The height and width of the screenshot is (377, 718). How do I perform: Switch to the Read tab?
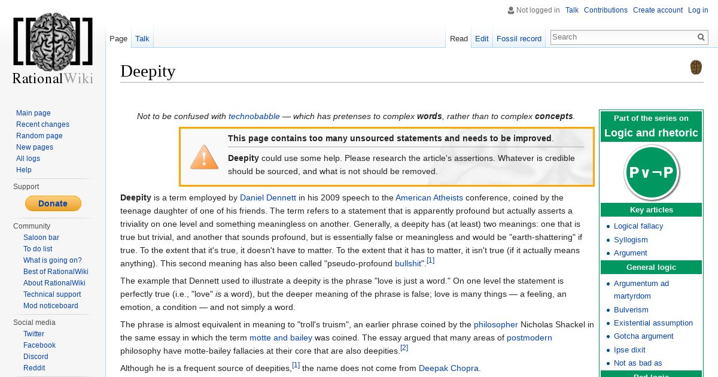459,38
